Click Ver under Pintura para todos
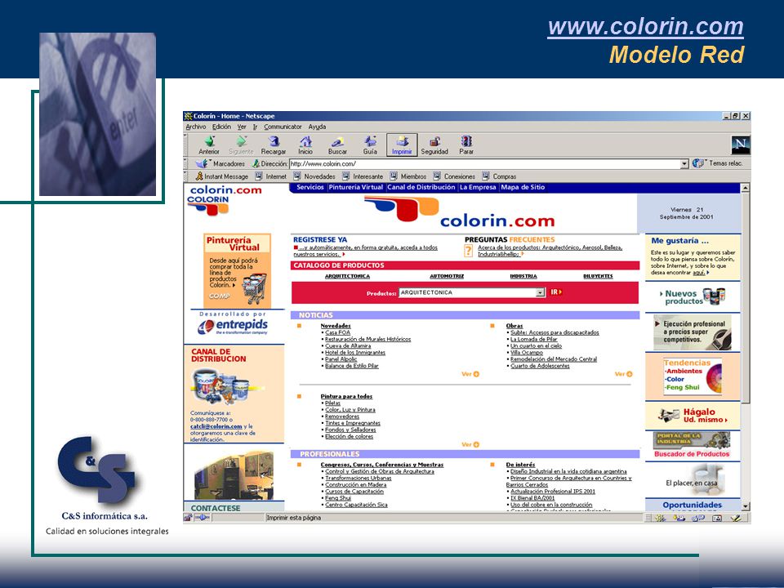784x588 pixels. [x=470, y=444]
